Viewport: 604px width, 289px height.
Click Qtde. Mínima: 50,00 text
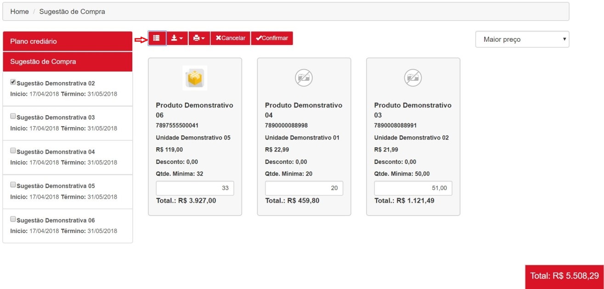click(402, 174)
